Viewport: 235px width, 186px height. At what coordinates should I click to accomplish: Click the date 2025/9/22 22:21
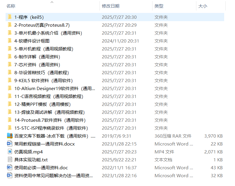[x=119, y=160]
